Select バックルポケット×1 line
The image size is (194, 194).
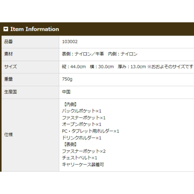coord(82,111)
